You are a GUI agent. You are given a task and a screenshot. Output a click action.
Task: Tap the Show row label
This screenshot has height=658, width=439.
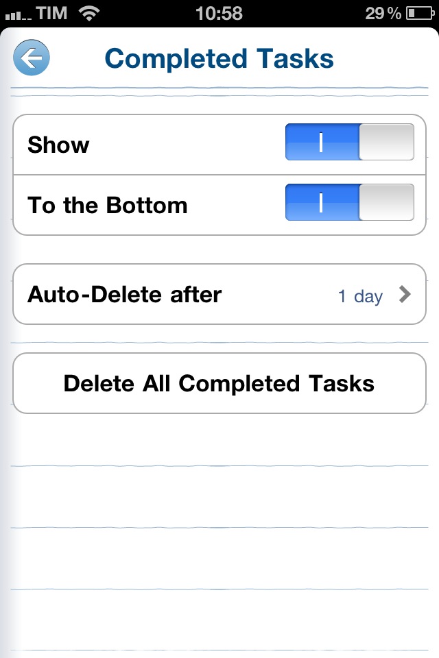58,145
